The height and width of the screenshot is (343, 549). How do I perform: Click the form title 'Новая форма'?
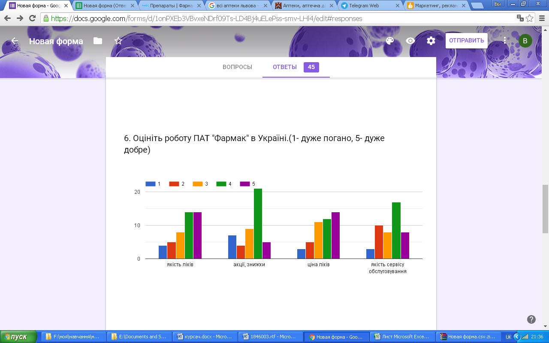pyautogui.click(x=56, y=41)
